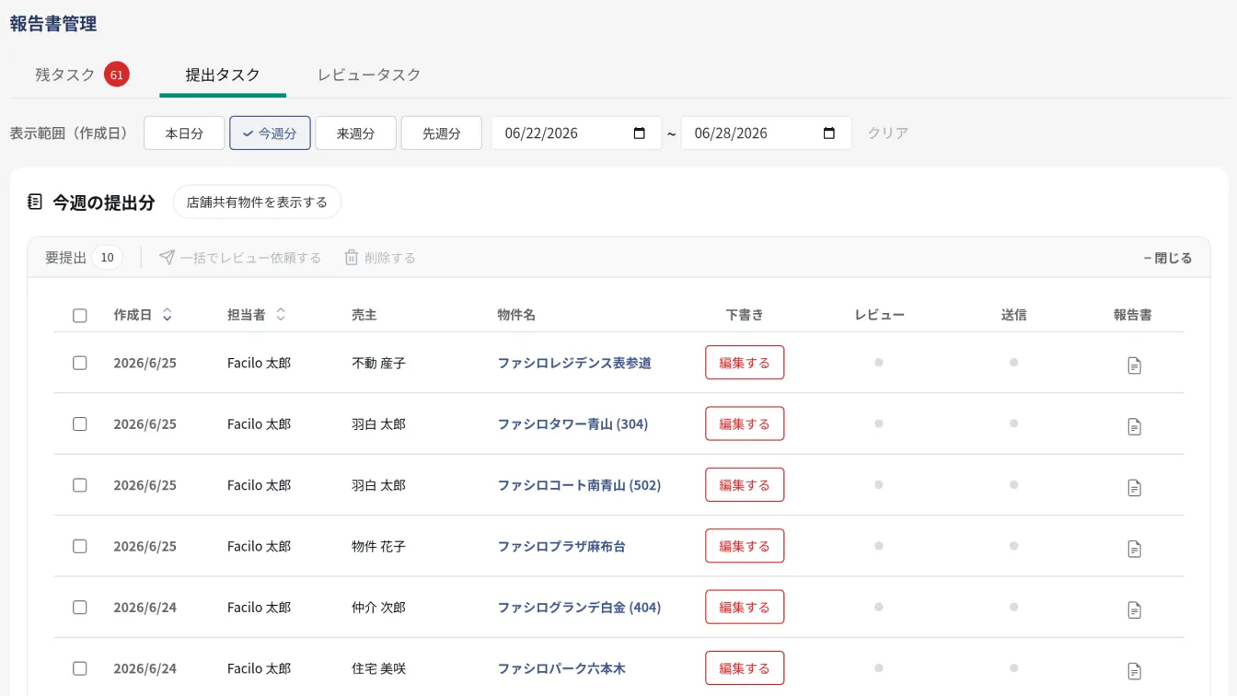Click 削除する in toolbar
This screenshot has height=696, width=1237.
[380, 258]
